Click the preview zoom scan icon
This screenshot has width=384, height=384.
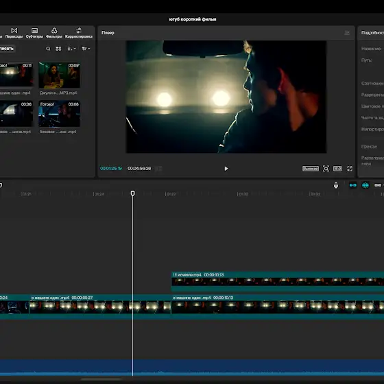(x=326, y=169)
